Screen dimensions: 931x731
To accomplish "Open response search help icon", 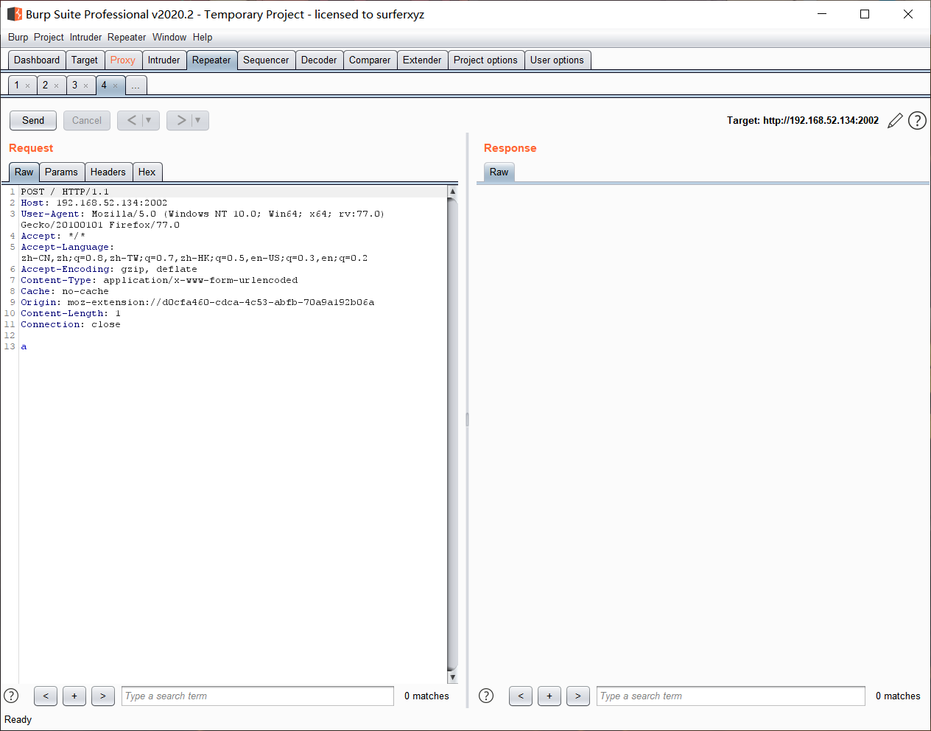I will (486, 696).
